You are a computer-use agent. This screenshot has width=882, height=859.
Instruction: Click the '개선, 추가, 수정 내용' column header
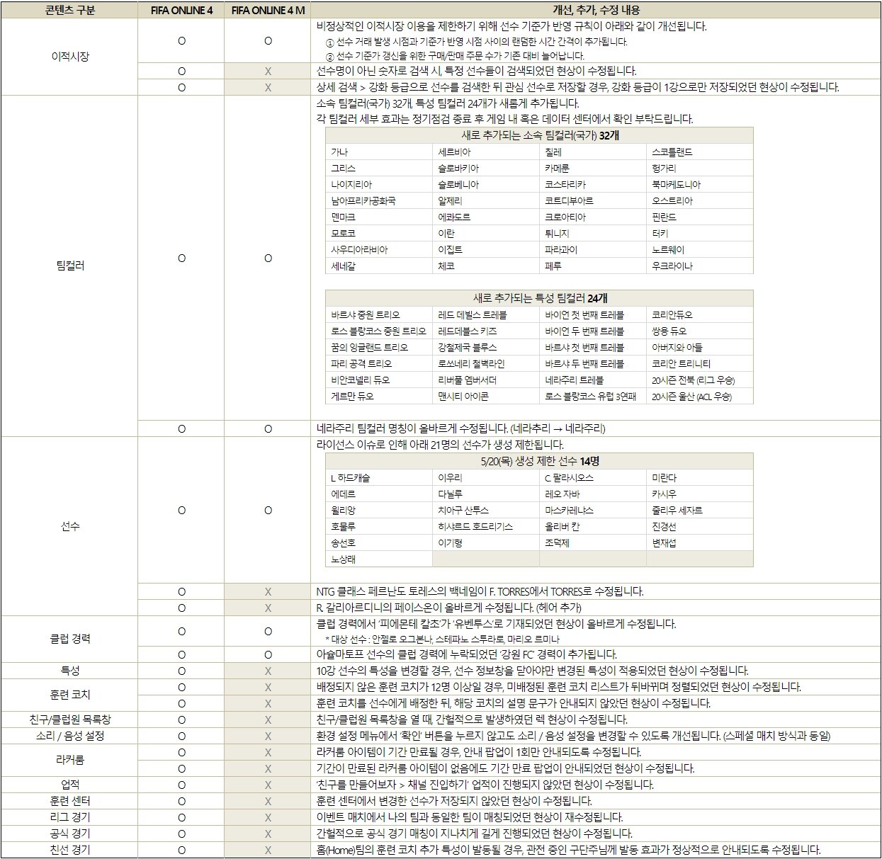[x=596, y=11]
